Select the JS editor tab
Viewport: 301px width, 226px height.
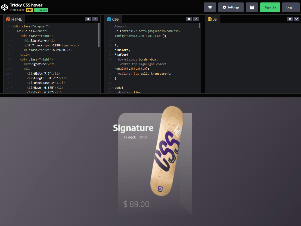212,19
